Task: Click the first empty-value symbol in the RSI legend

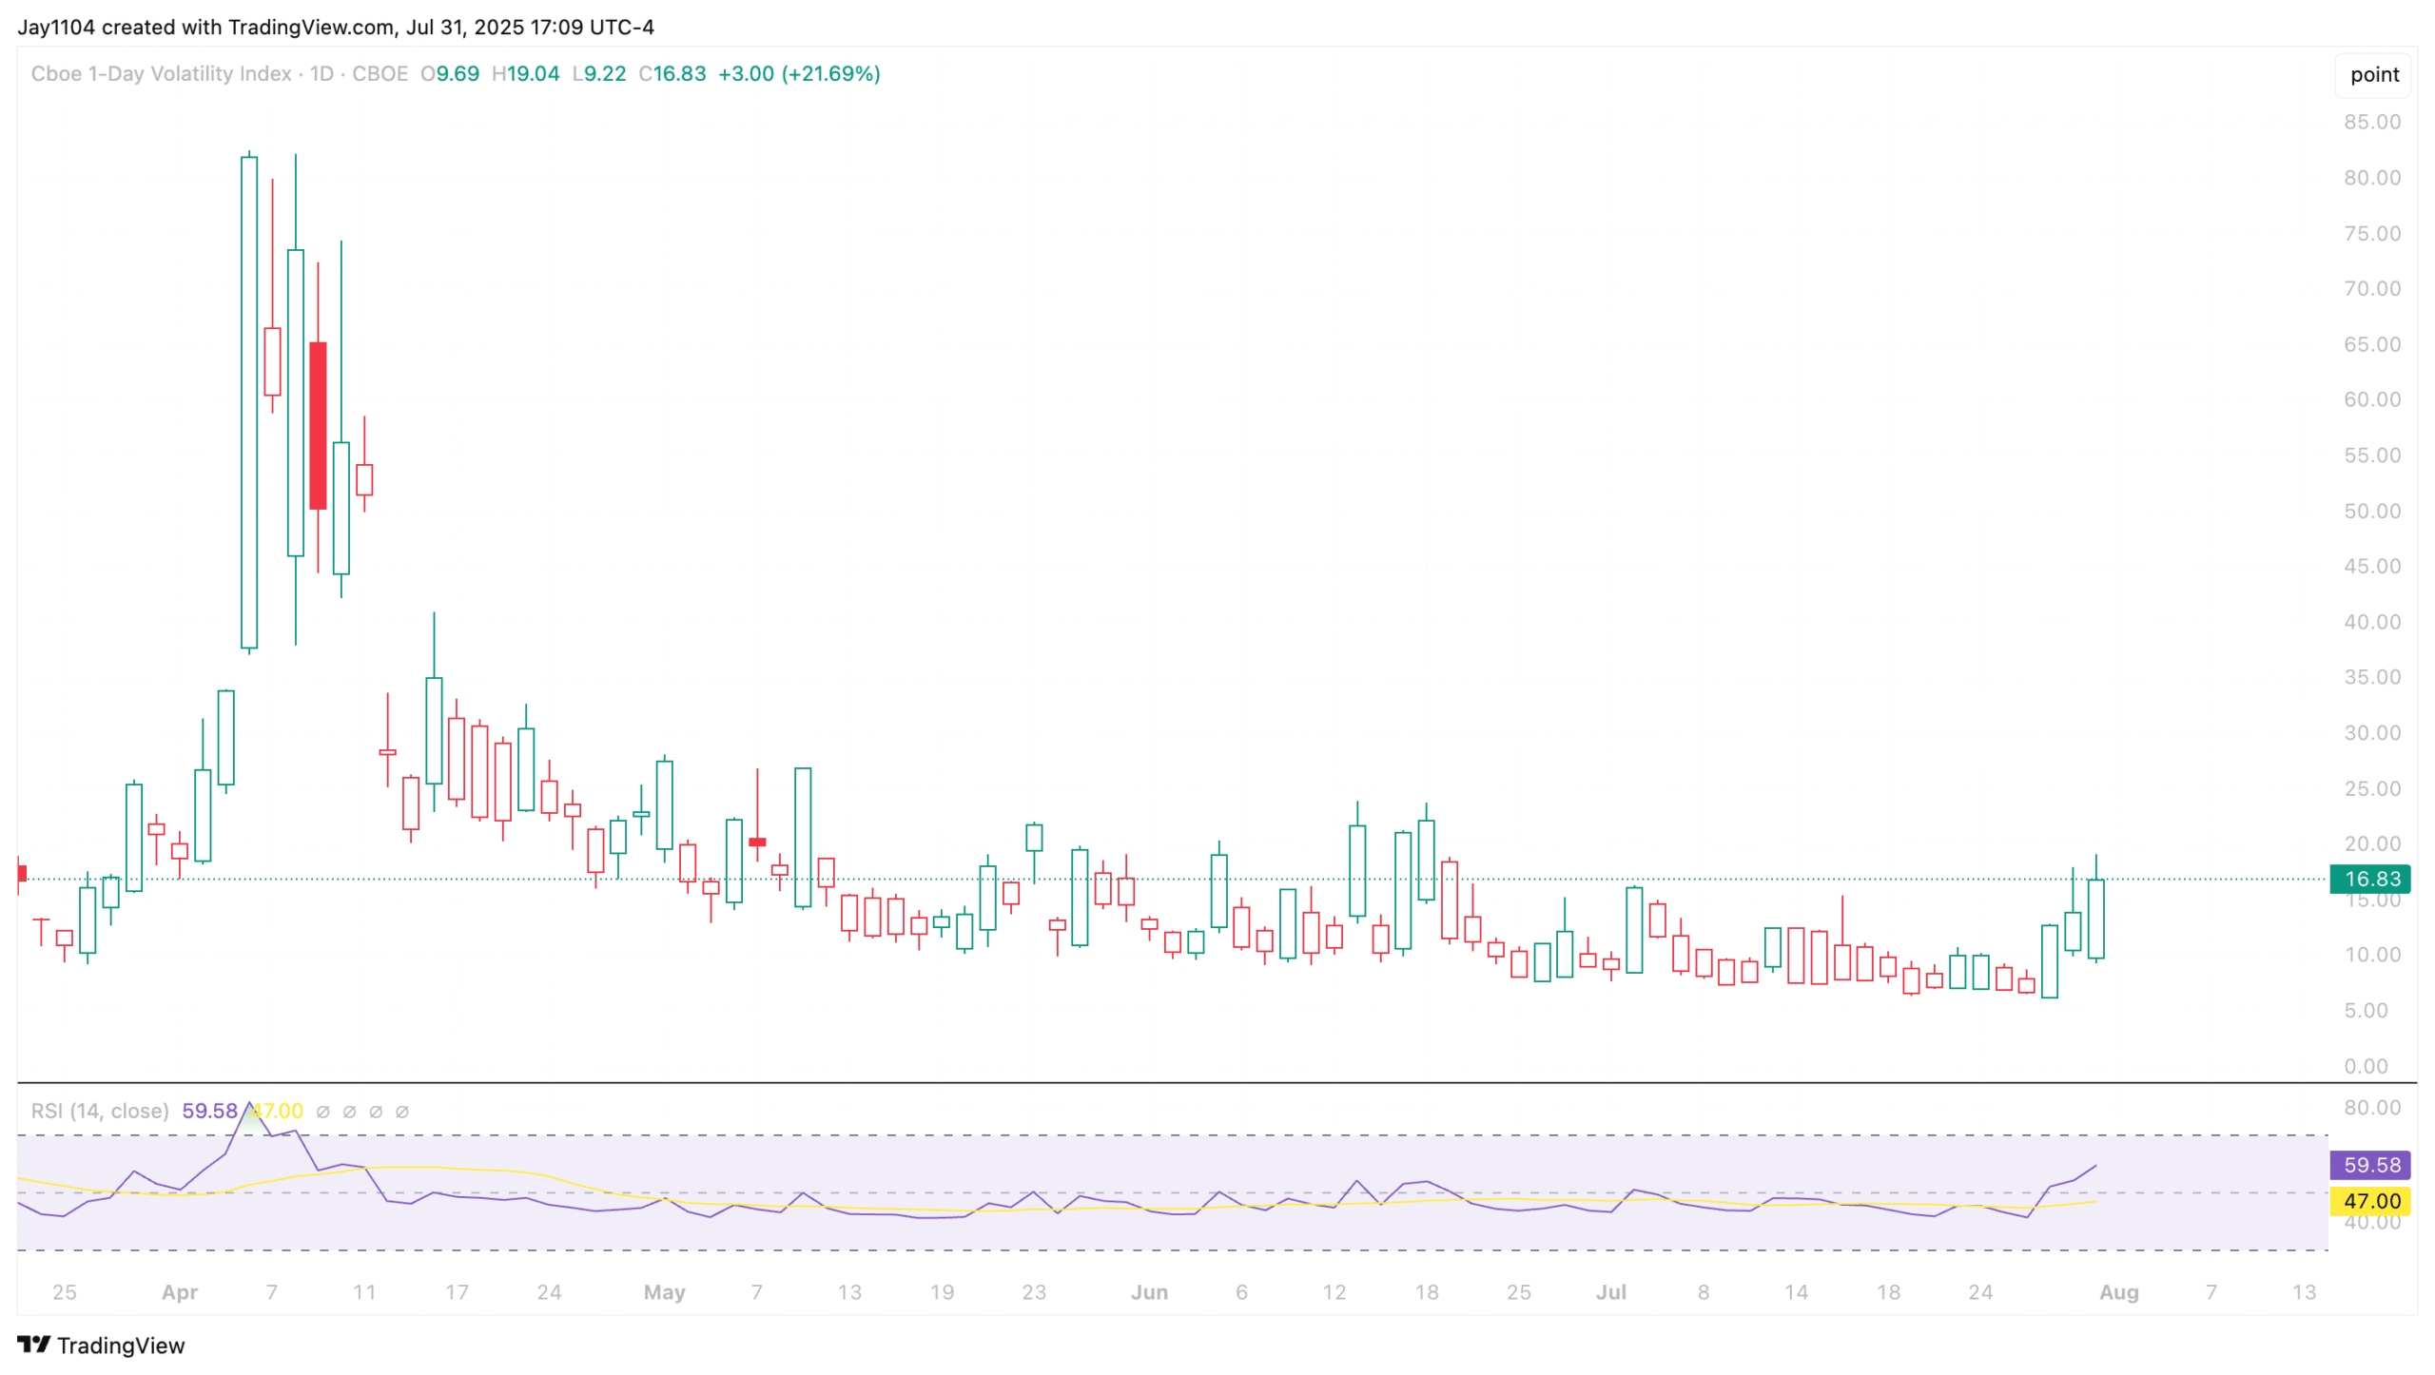Action: [x=322, y=1112]
